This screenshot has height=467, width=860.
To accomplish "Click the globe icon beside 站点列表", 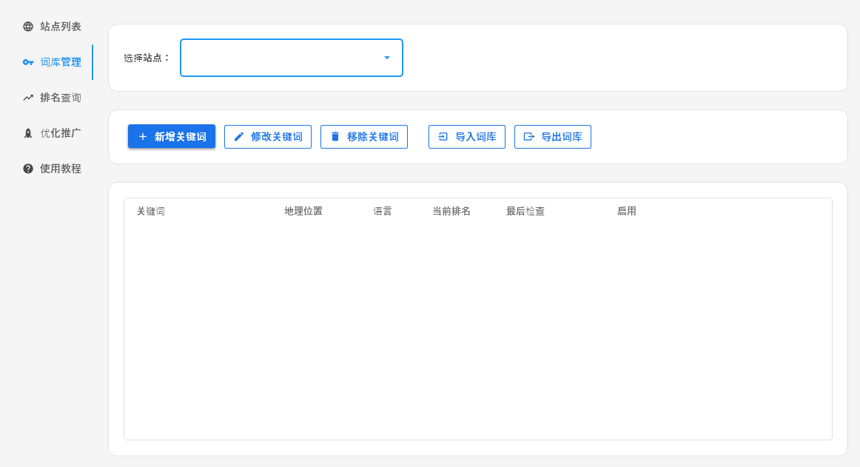I will [28, 27].
